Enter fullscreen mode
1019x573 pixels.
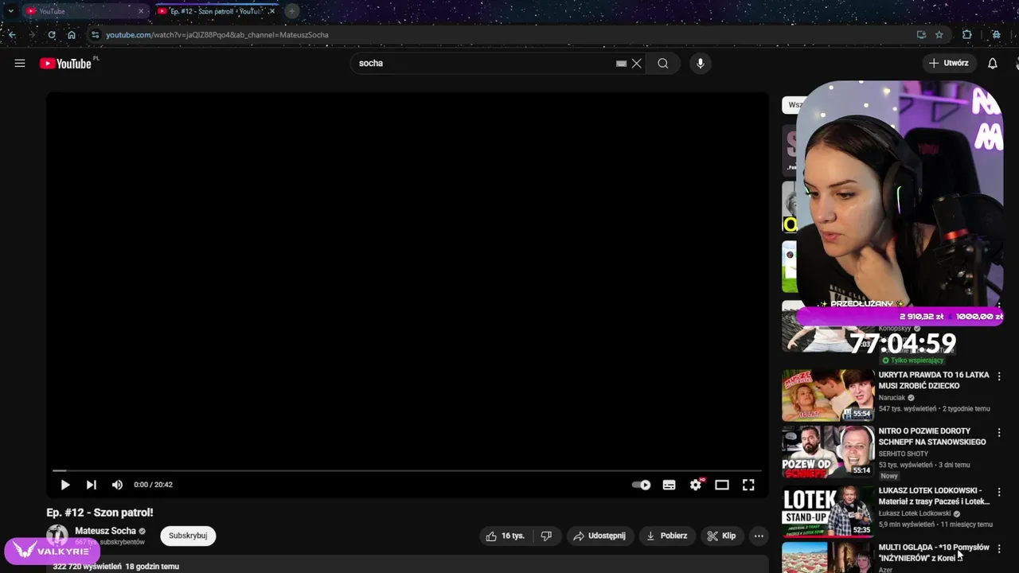[x=748, y=485]
